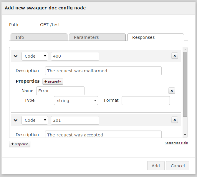Click the add property button
This screenshot has width=197, height=177.
point(53,81)
